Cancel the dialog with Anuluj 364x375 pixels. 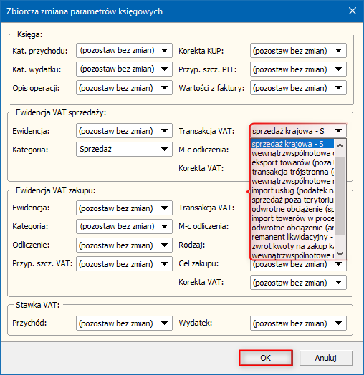pyautogui.click(x=326, y=358)
